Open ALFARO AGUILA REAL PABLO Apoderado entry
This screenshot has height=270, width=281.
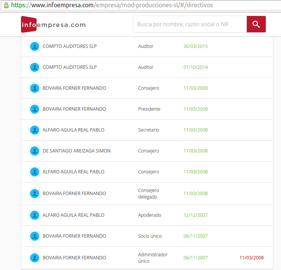[73, 215]
